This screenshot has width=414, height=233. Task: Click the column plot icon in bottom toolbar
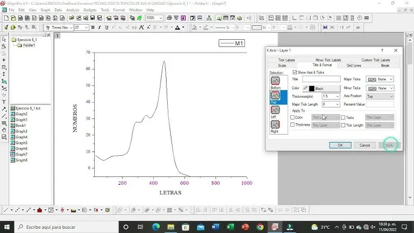[40, 210]
